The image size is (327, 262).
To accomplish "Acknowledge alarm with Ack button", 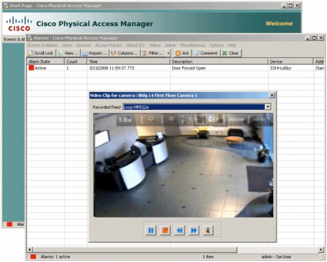I will pos(183,53).
